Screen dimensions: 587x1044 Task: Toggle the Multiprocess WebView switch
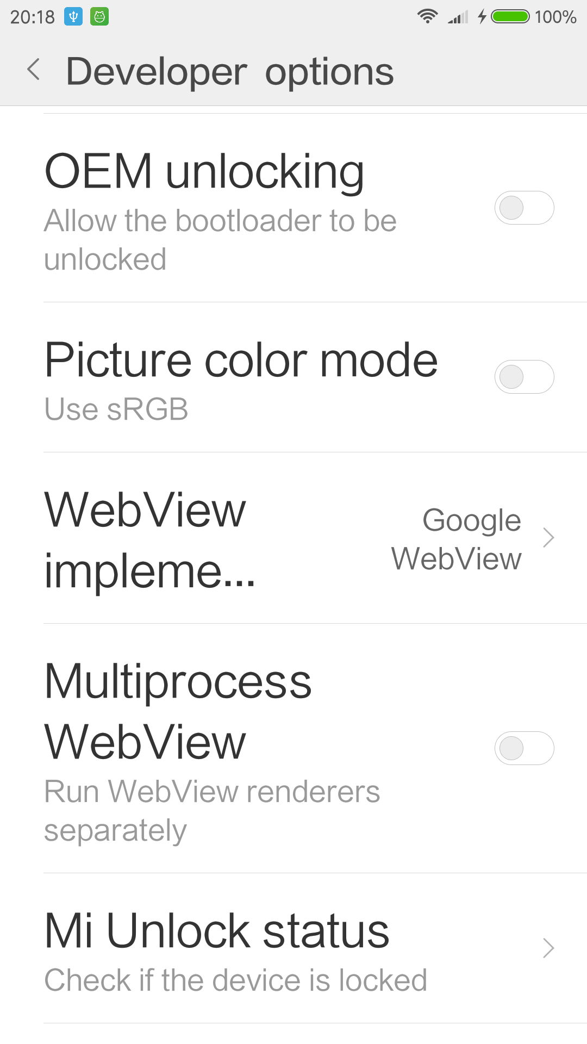pos(524,748)
